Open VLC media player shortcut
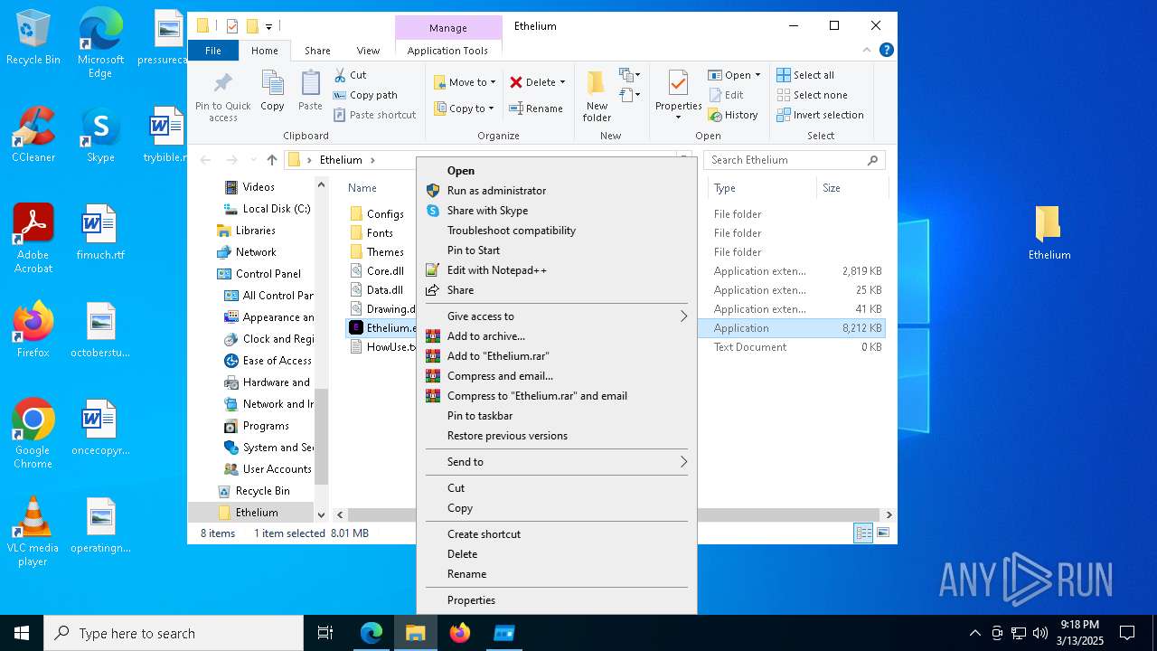The width and height of the screenshot is (1157, 651). click(x=33, y=532)
